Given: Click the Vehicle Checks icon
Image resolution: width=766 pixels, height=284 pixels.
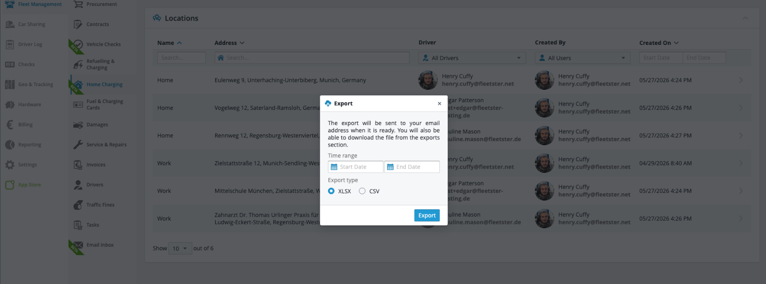Looking at the screenshot, I should coord(78,44).
